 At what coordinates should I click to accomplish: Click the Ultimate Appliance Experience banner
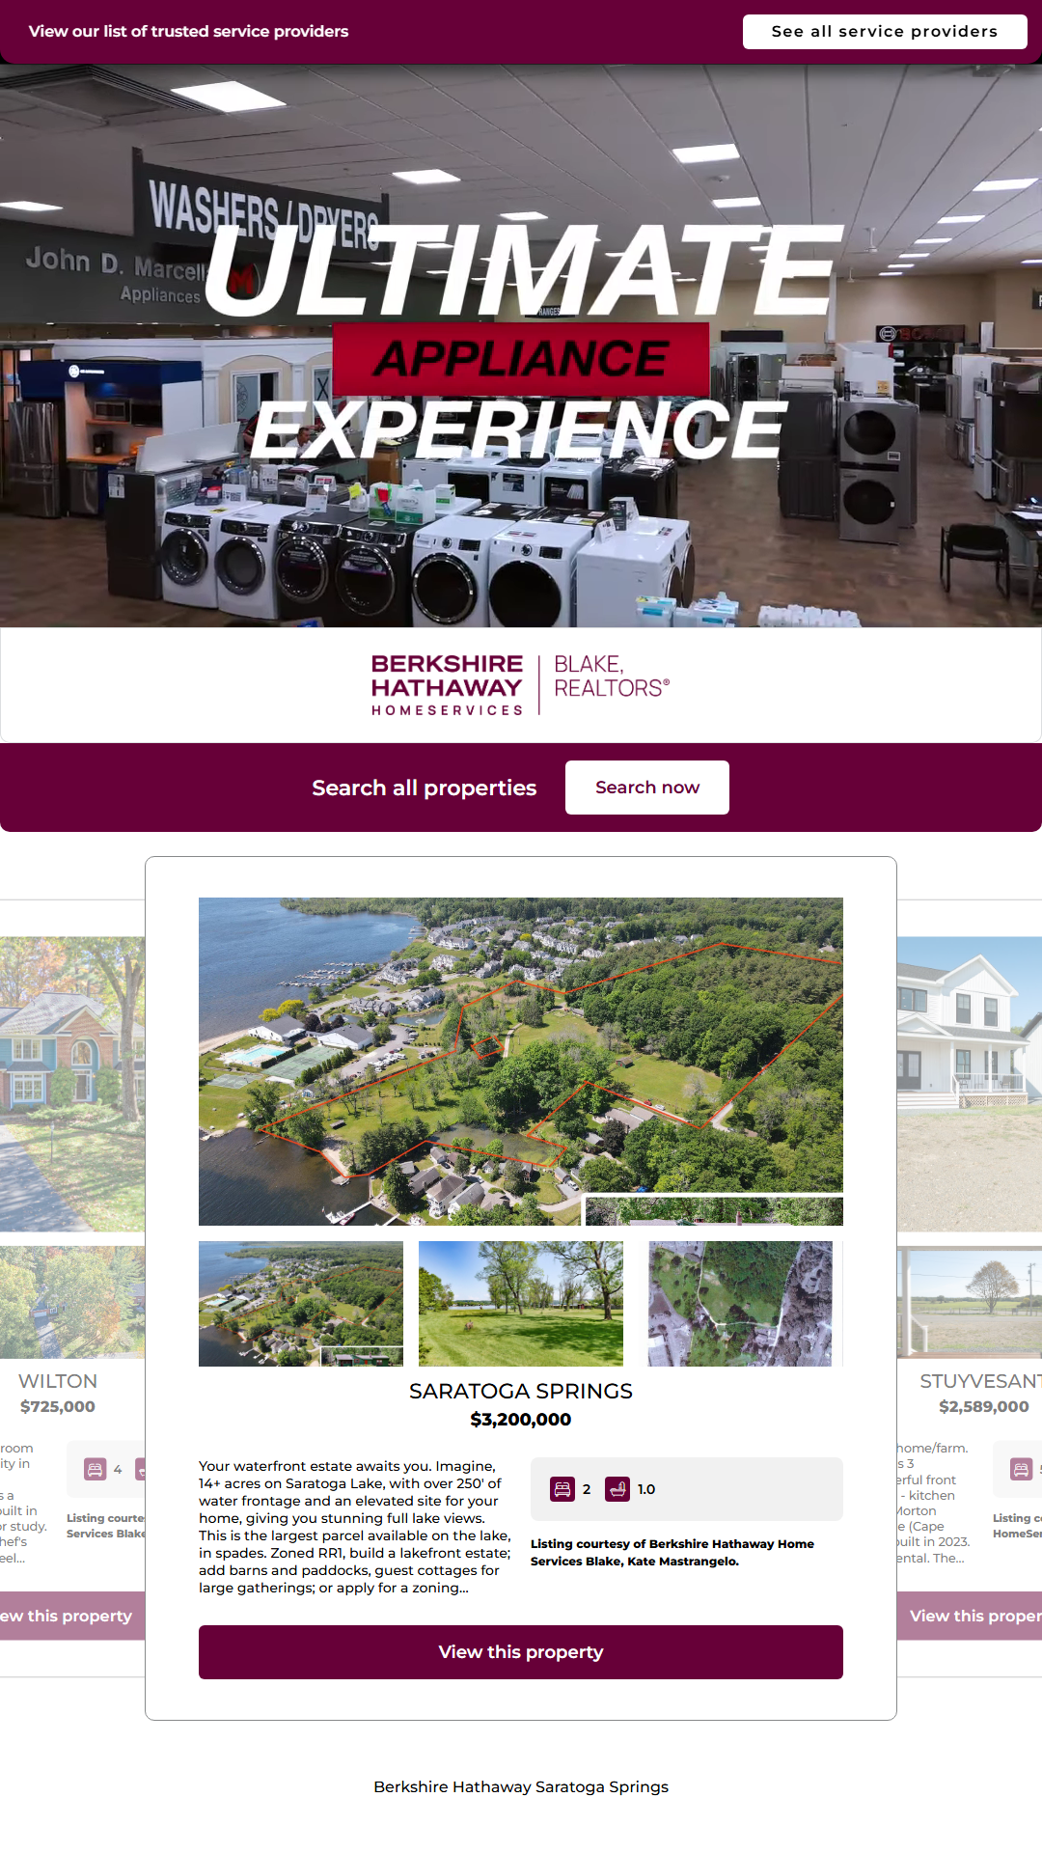[521, 346]
